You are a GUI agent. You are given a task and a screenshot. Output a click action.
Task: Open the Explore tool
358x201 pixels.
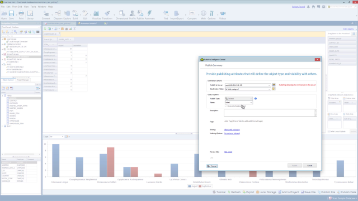(x=67, y=15)
